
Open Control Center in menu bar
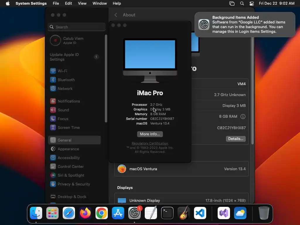(252, 4)
